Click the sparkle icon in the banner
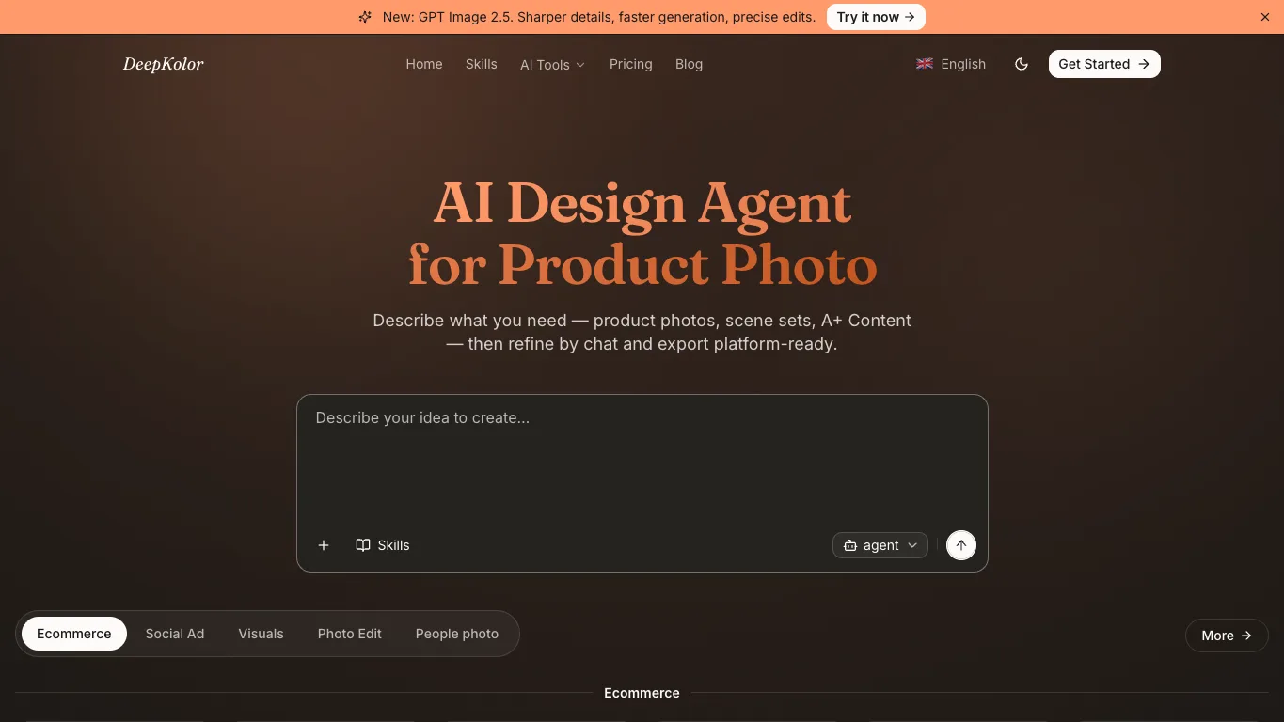This screenshot has width=1284, height=722. pos(365,17)
